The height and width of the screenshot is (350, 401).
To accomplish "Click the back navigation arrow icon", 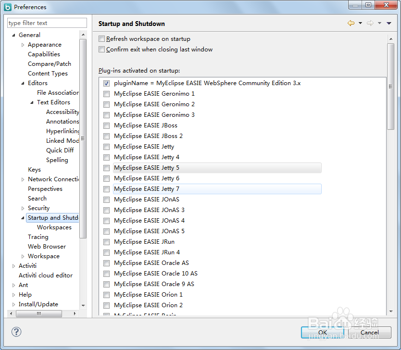I will 351,23.
